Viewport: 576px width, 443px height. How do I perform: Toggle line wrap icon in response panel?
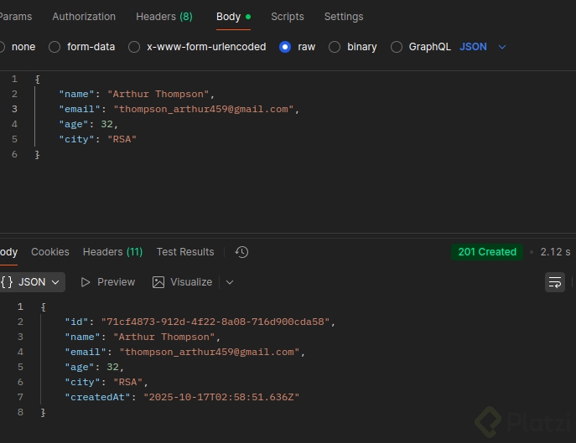coord(555,282)
